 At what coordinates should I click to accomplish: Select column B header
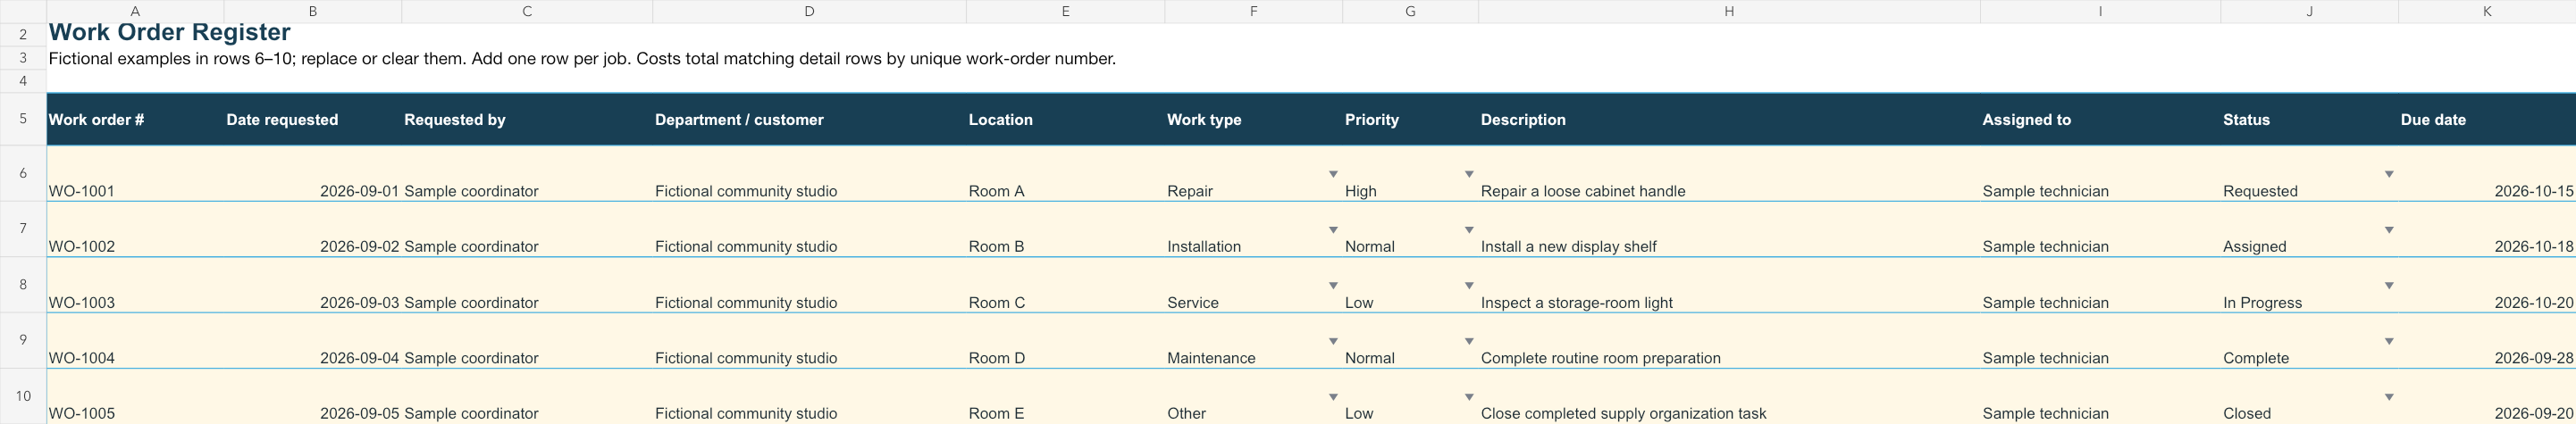313,11
